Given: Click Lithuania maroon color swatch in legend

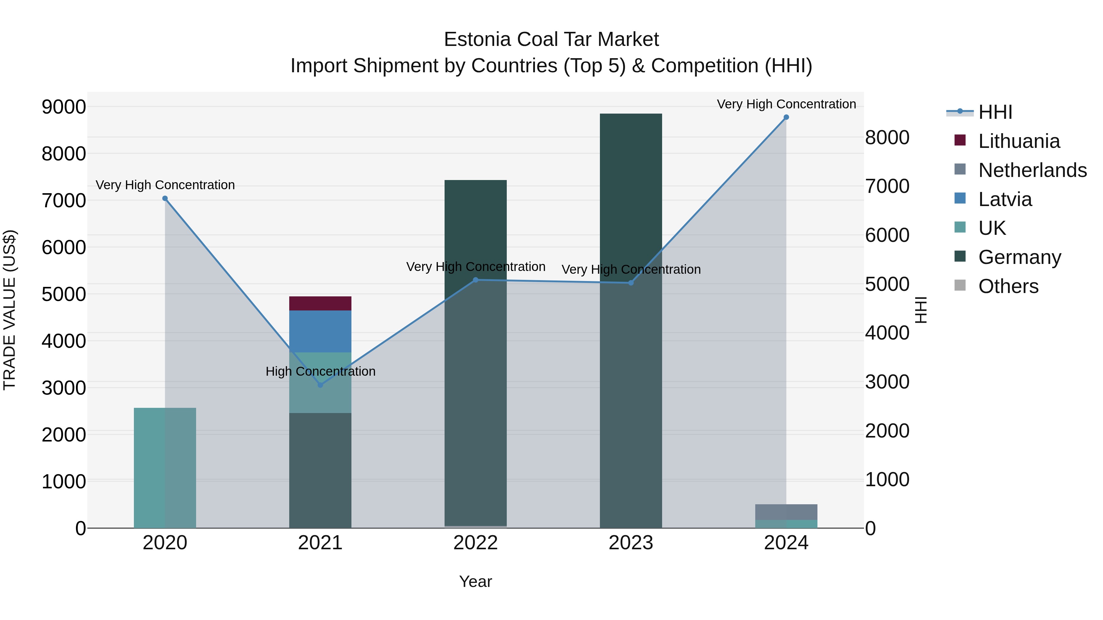Looking at the screenshot, I should [x=960, y=140].
